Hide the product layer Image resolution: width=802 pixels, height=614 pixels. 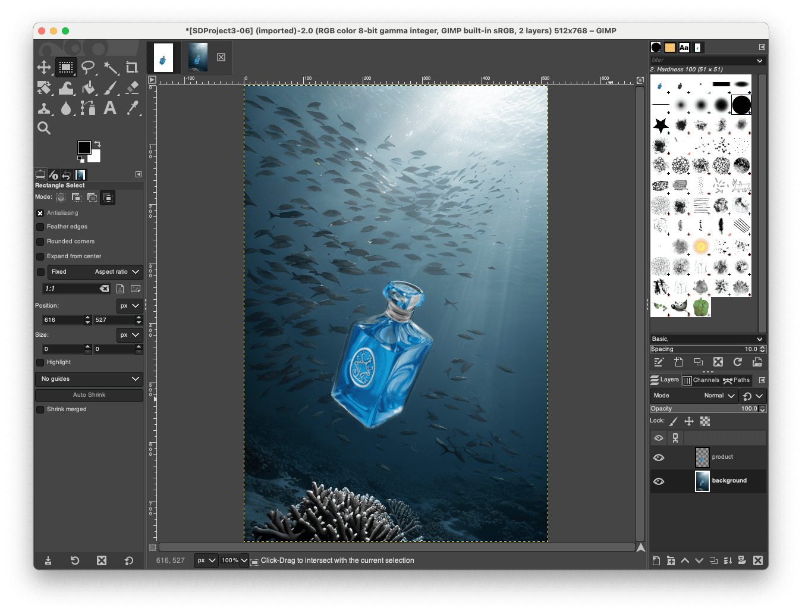click(x=659, y=458)
